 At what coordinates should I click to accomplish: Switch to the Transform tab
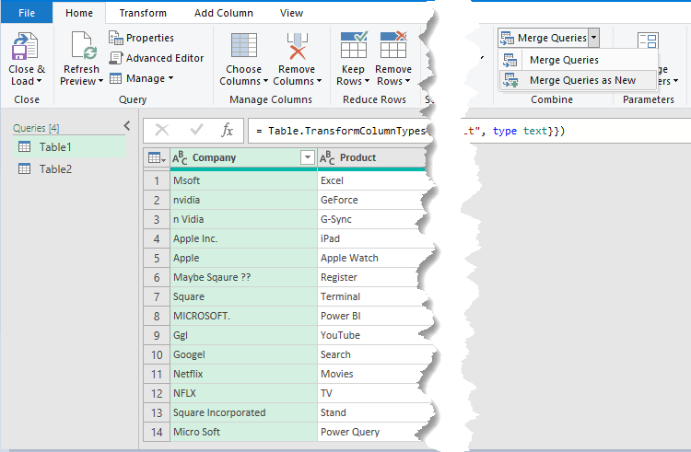point(143,13)
